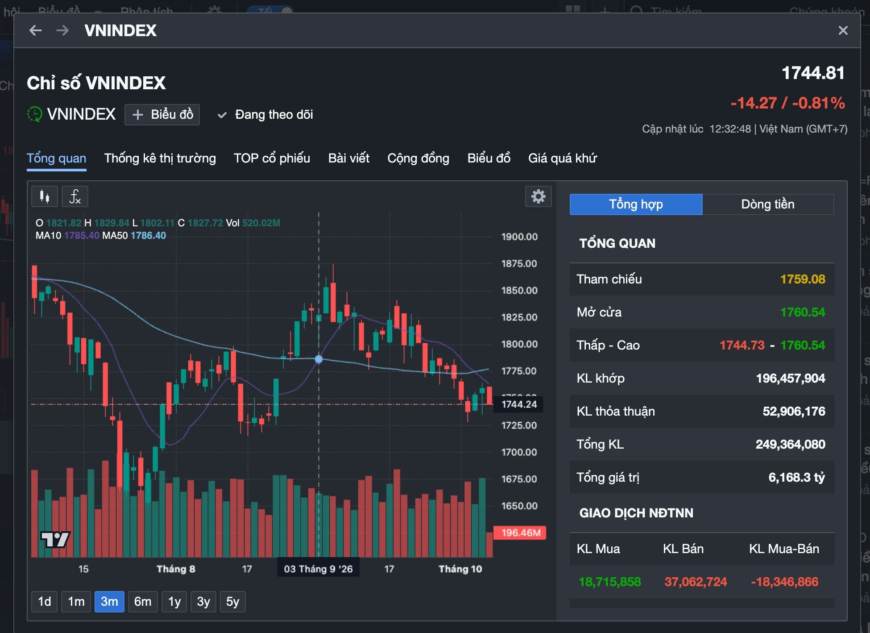The width and height of the screenshot is (870, 633).
Task: Open the TOP cổ phiếu tab
Action: [x=272, y=158]
